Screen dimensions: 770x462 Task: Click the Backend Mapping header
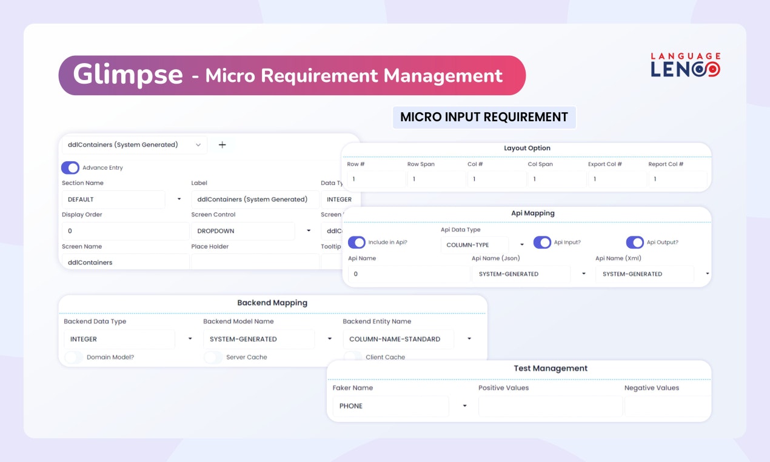(272, 303)
